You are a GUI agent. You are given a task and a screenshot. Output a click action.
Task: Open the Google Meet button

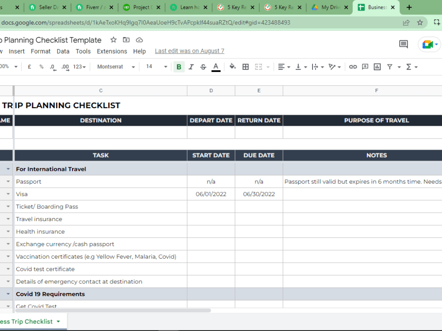[430, 44]
